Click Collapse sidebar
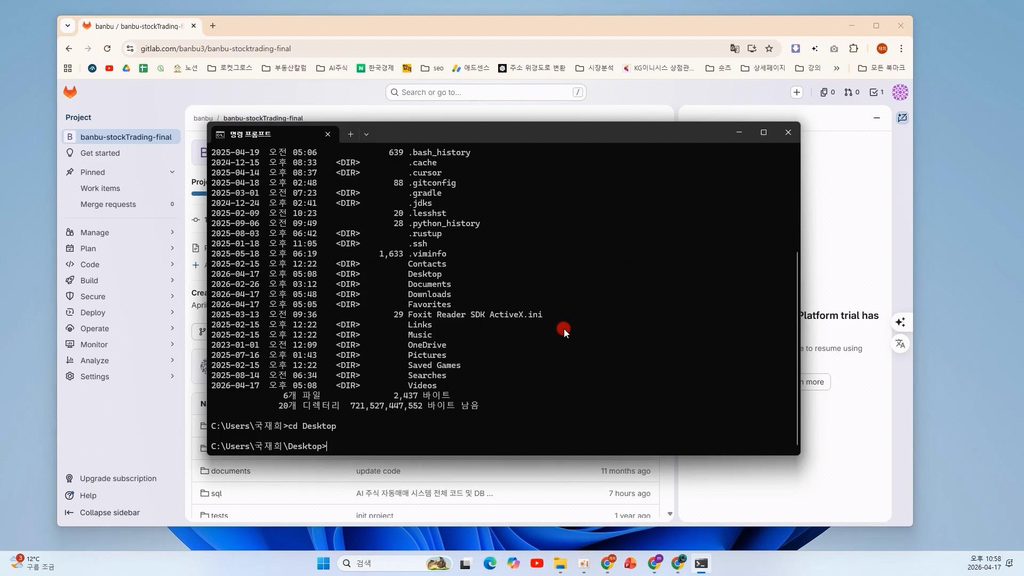 tap(109, 513)
